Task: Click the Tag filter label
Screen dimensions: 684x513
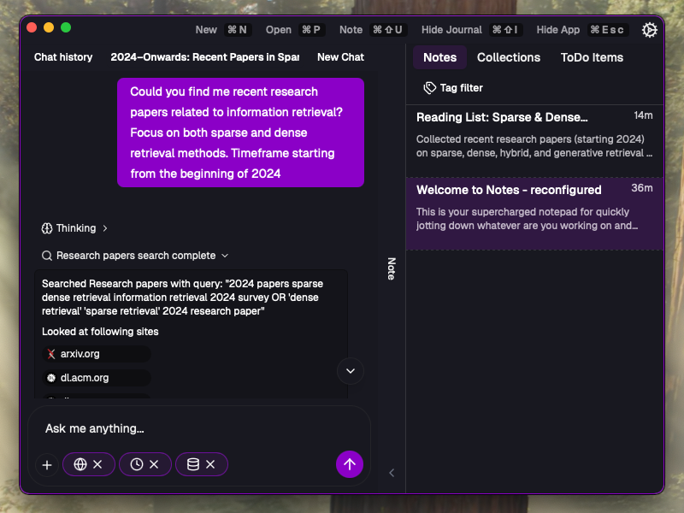Action: tap(461, 88)
